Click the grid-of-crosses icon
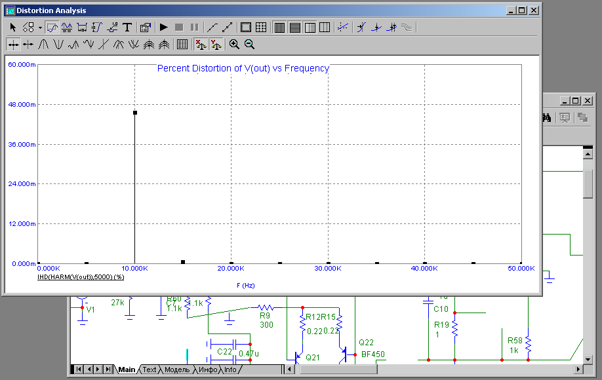Viewport: 602px width, 380px height. pyautogui.click(x=261, y=28)
